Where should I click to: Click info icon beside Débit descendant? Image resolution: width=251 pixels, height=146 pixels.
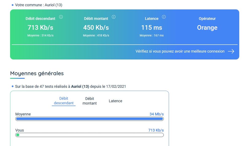(61, 17)
